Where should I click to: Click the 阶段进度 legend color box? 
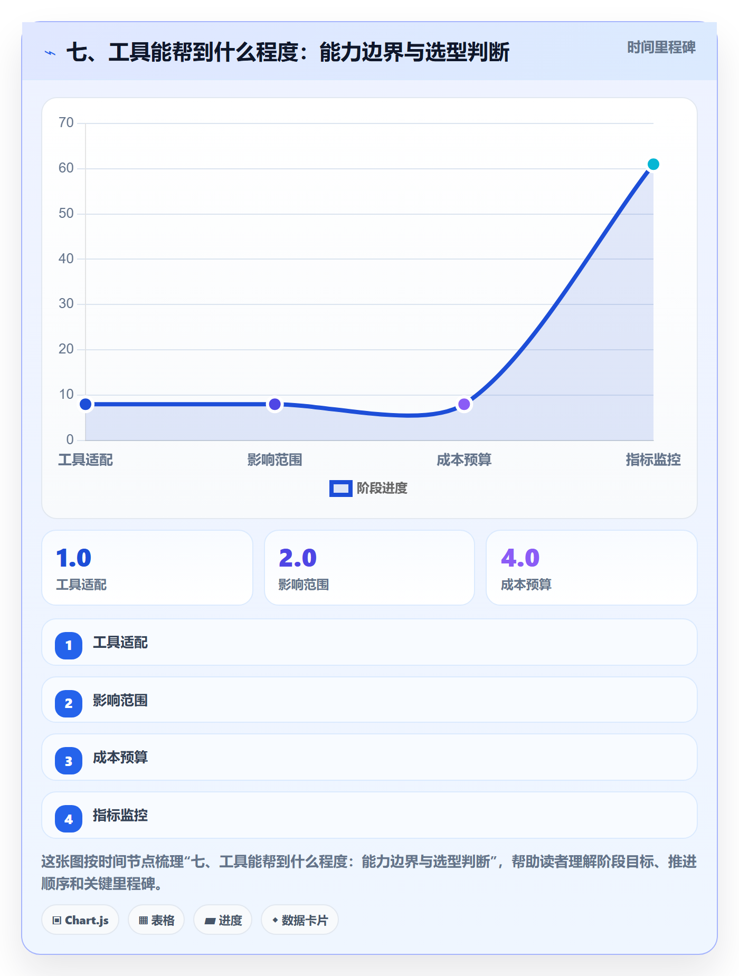340,489
